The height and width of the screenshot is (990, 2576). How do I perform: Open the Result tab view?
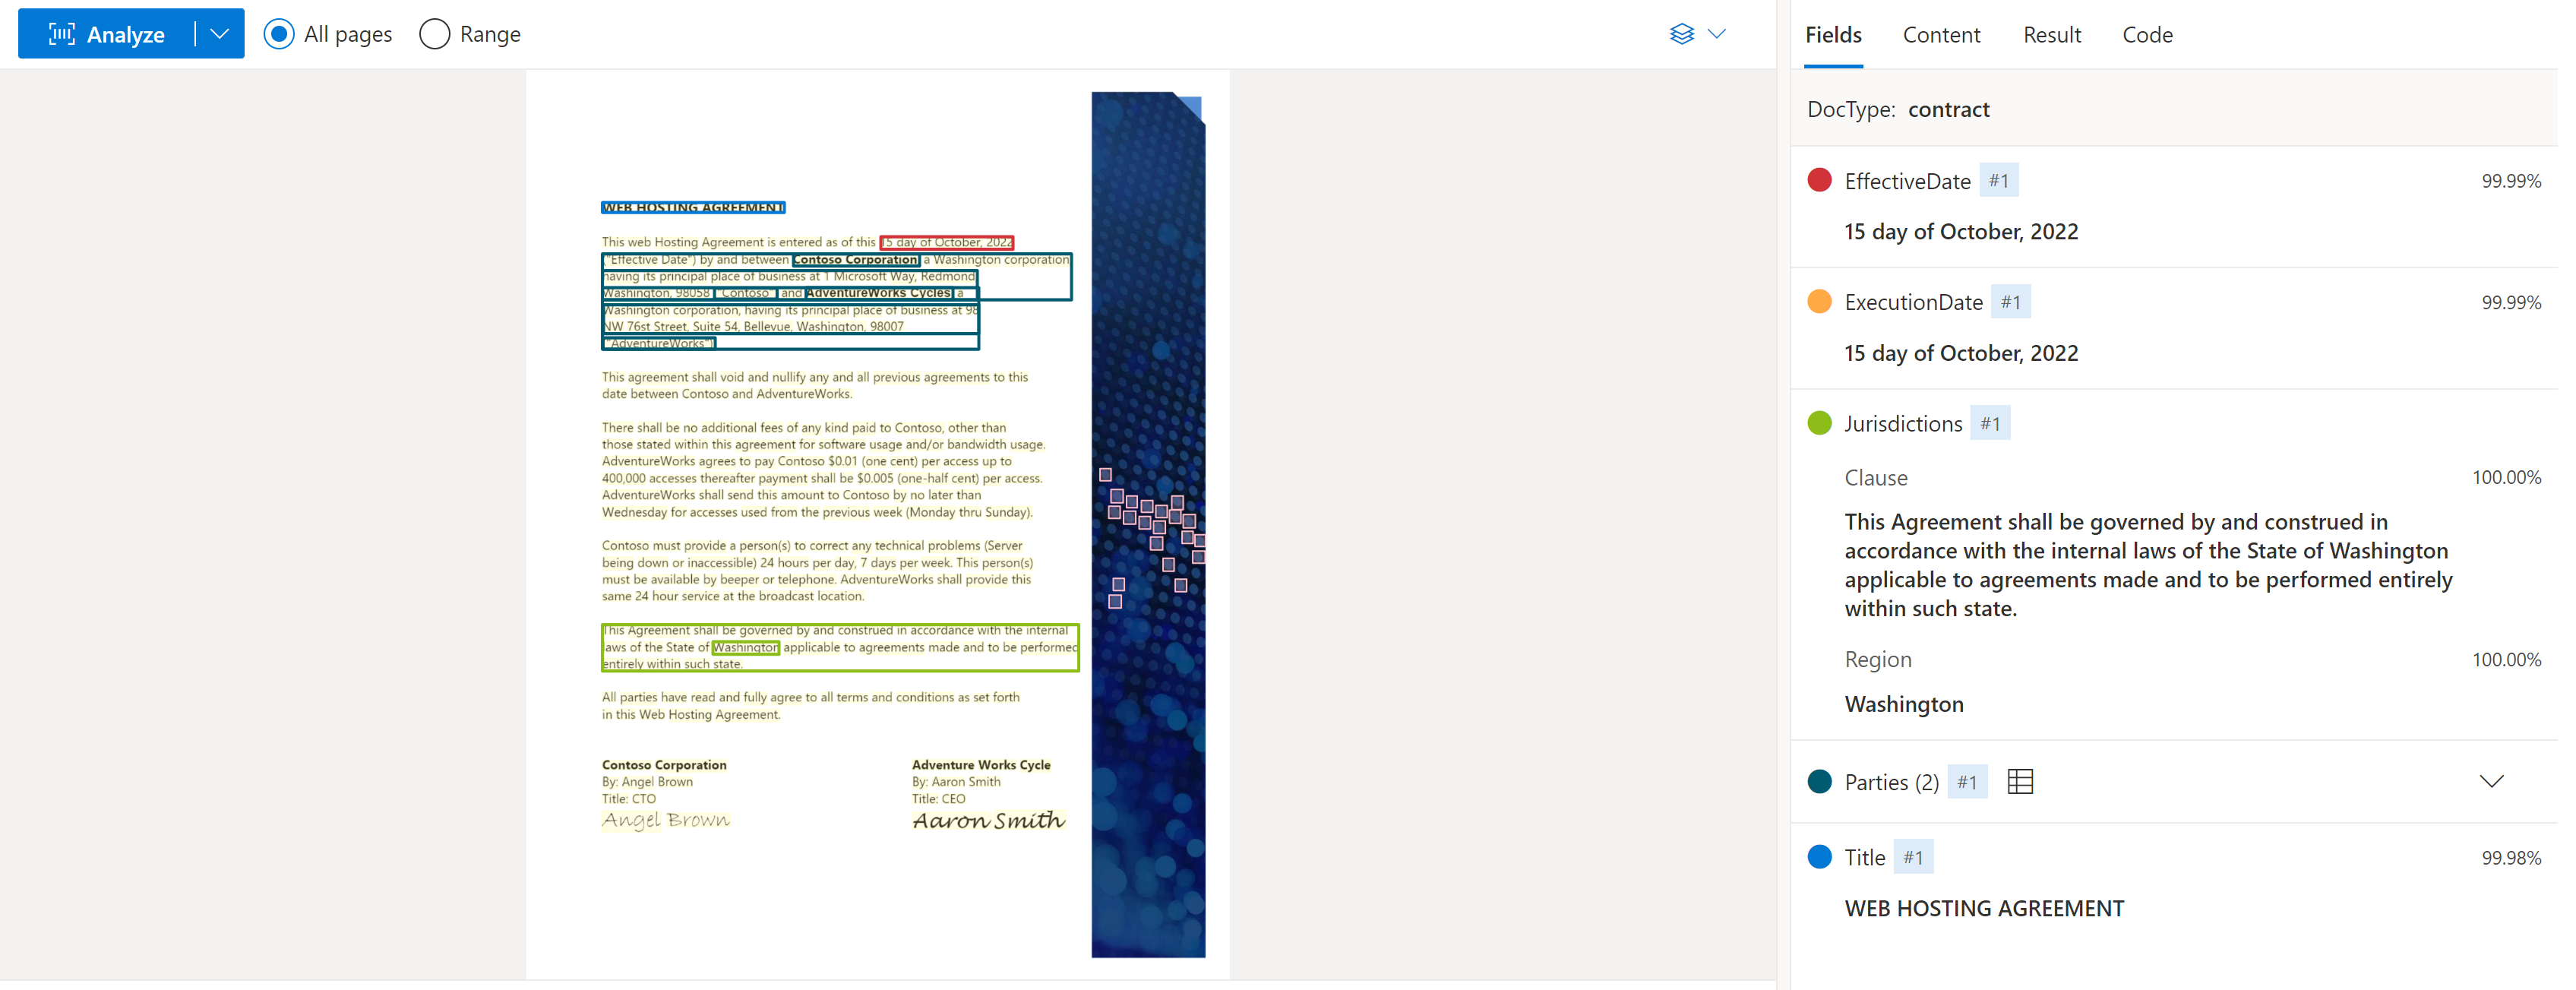[2052, 33]
